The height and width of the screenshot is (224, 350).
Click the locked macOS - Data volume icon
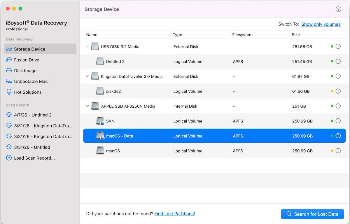point(100,136)
